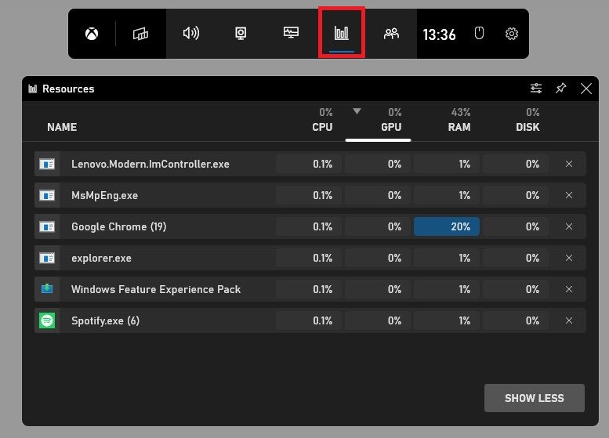Screen dimensions: 609x438
Task: Open Game Bar settings gear
Action: tap(512, 34)
